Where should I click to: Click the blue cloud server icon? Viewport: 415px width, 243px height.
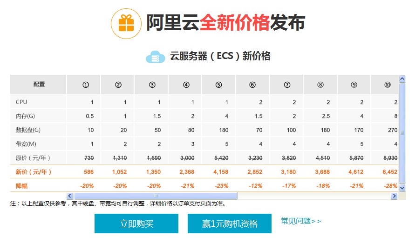(x=155, y=57)
